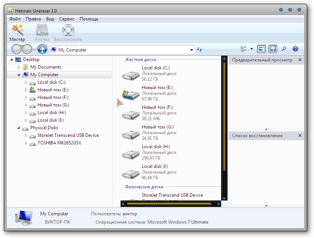Click the Анализ toolbar button

[x=42, y=33]
